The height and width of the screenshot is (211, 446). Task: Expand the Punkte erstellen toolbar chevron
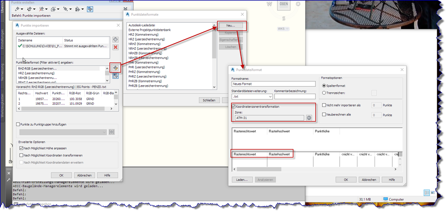point(126,9)
